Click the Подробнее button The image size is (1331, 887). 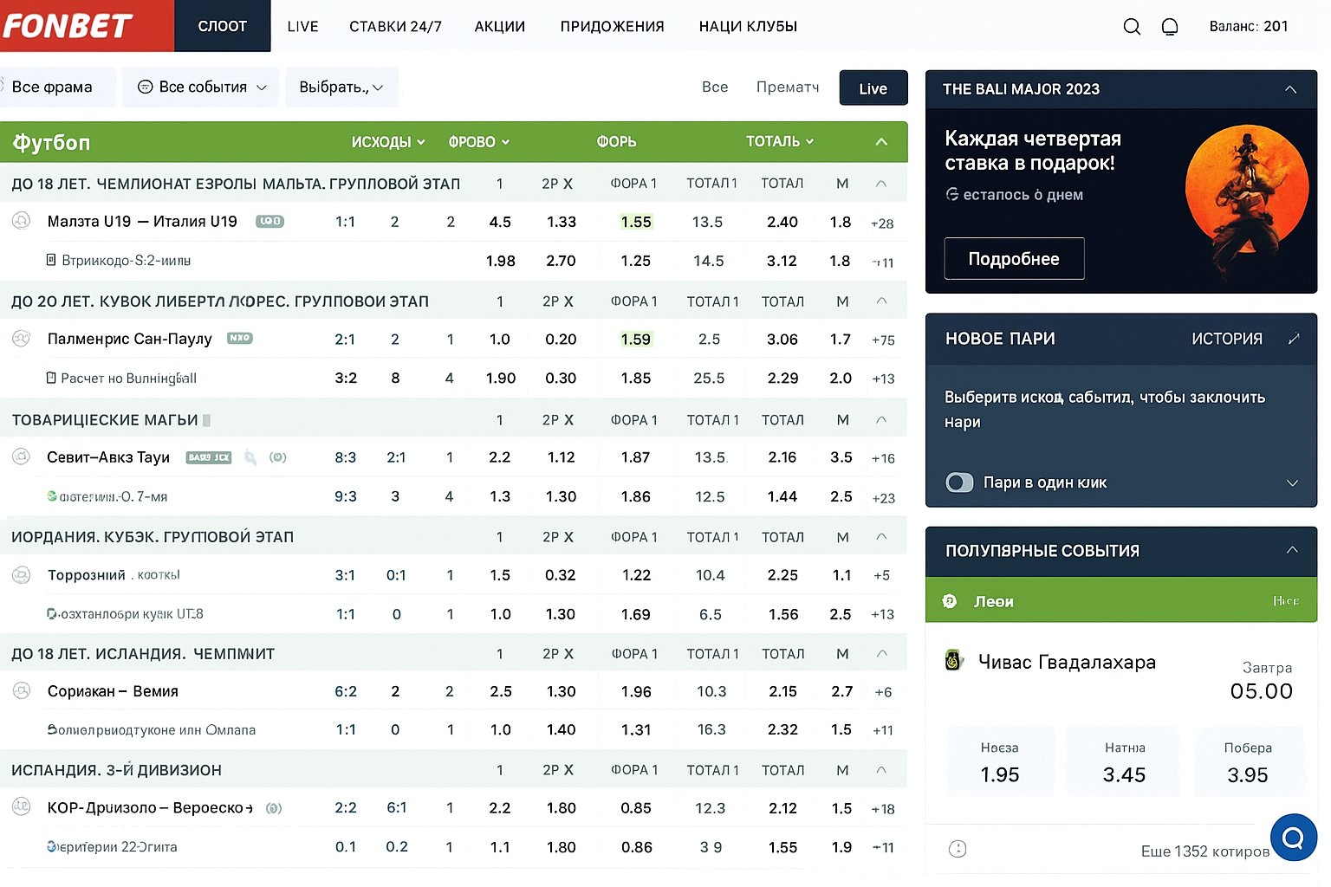coord(1014,259)
